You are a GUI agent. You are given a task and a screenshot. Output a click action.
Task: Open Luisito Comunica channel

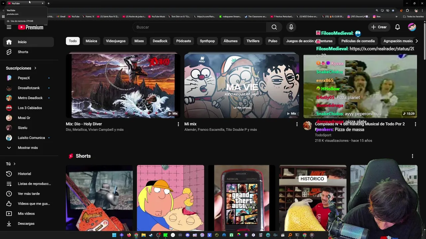click(x=28, y=138)
